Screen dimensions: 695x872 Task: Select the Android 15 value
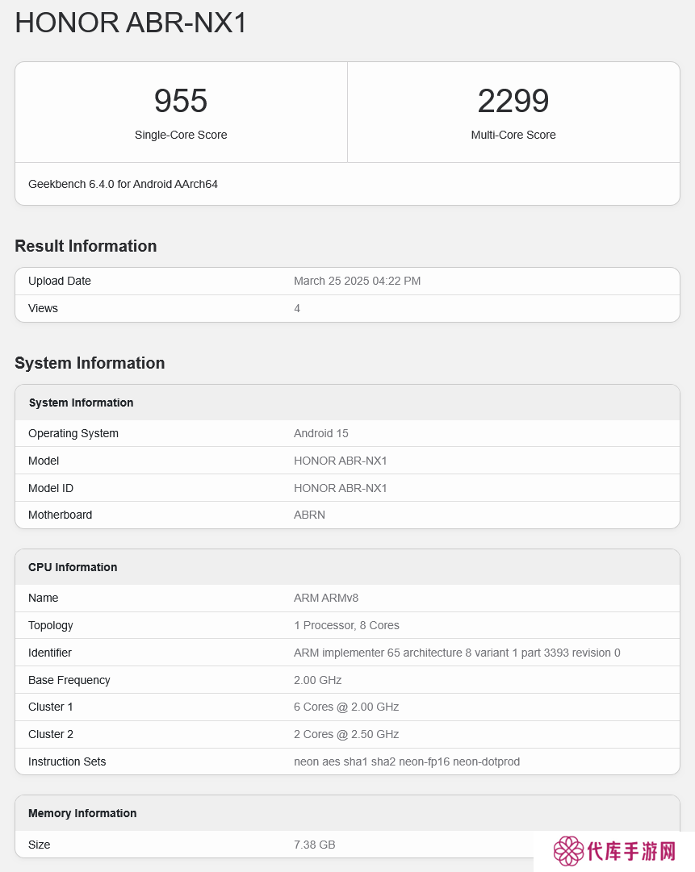click(321, 433)
